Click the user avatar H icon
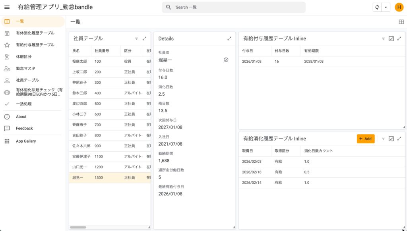The height and width of the screenshot is (231, 407). (399, 7)
